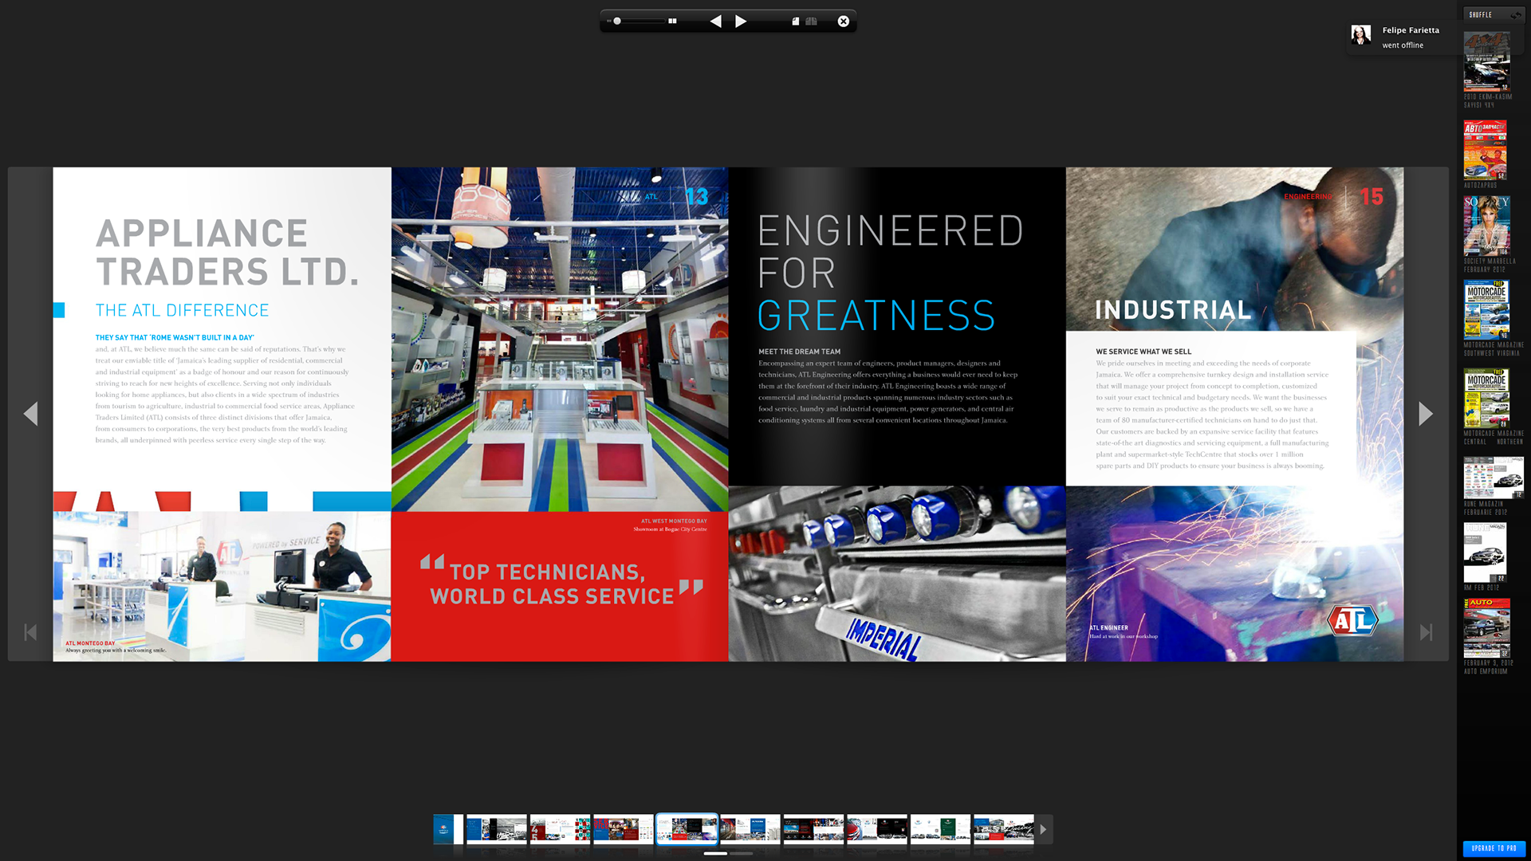Flip to previous spread with left side arrow
The image size is (1531, 861).
tap(31, 414)
